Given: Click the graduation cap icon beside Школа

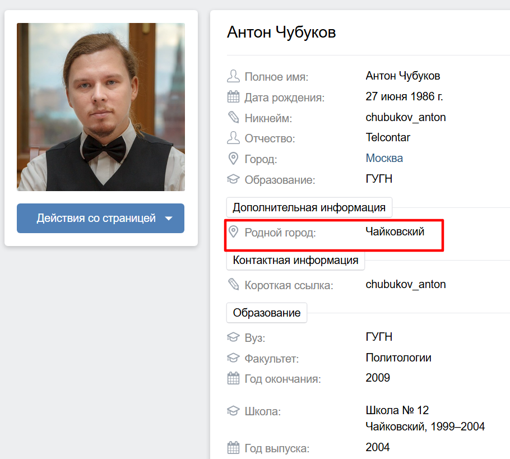Looking at the screenshot, I should click(233, 411).
